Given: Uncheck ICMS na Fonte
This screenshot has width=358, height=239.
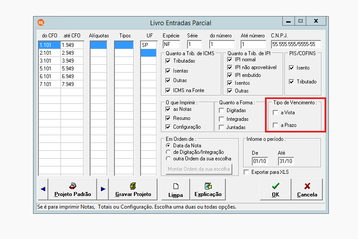Looking at the screenshot, I should (x=168, y=90).
